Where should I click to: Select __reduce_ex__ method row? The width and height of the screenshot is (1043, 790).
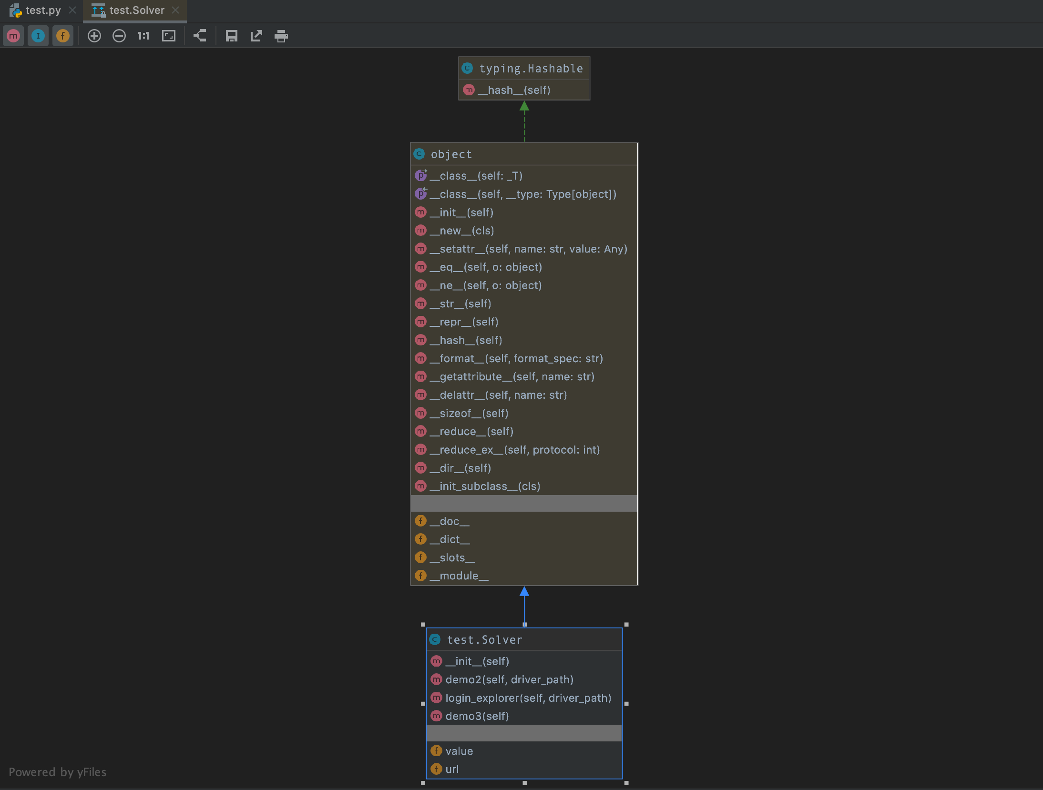click(524, 450)
